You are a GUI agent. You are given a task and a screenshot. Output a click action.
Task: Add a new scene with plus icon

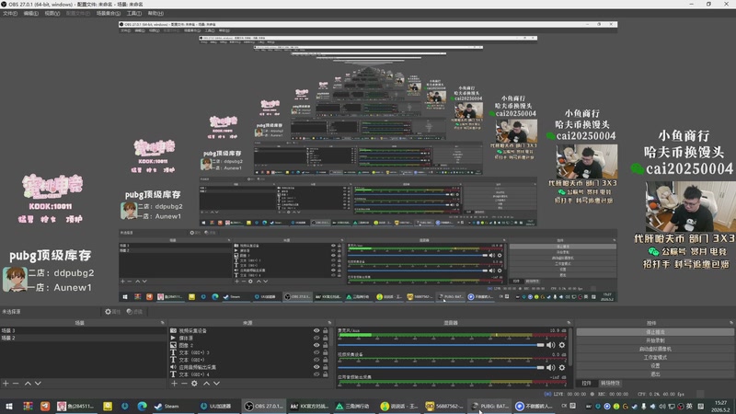6,384
